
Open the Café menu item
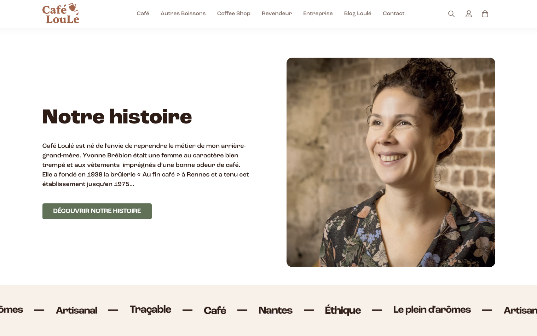(x=143, y=13)
